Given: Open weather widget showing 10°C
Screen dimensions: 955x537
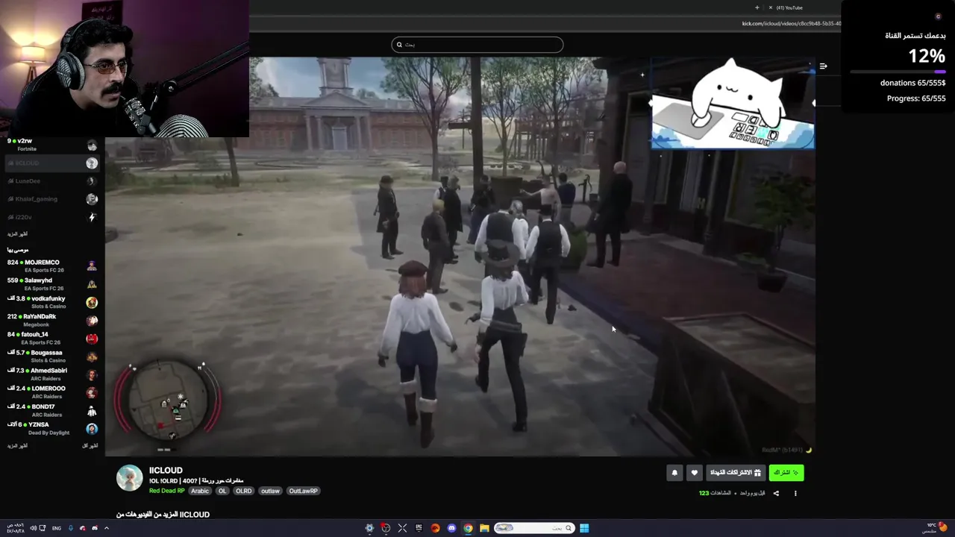Looking at the screenshot, I should (936, 527).
